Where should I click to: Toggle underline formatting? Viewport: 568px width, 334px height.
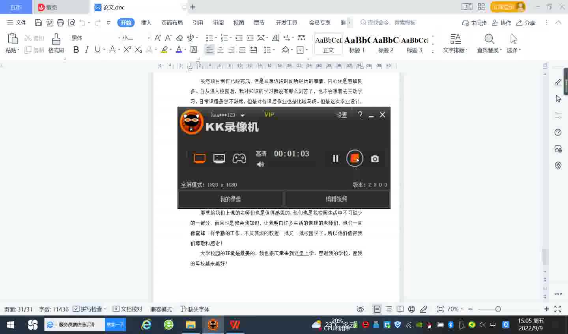97,50
